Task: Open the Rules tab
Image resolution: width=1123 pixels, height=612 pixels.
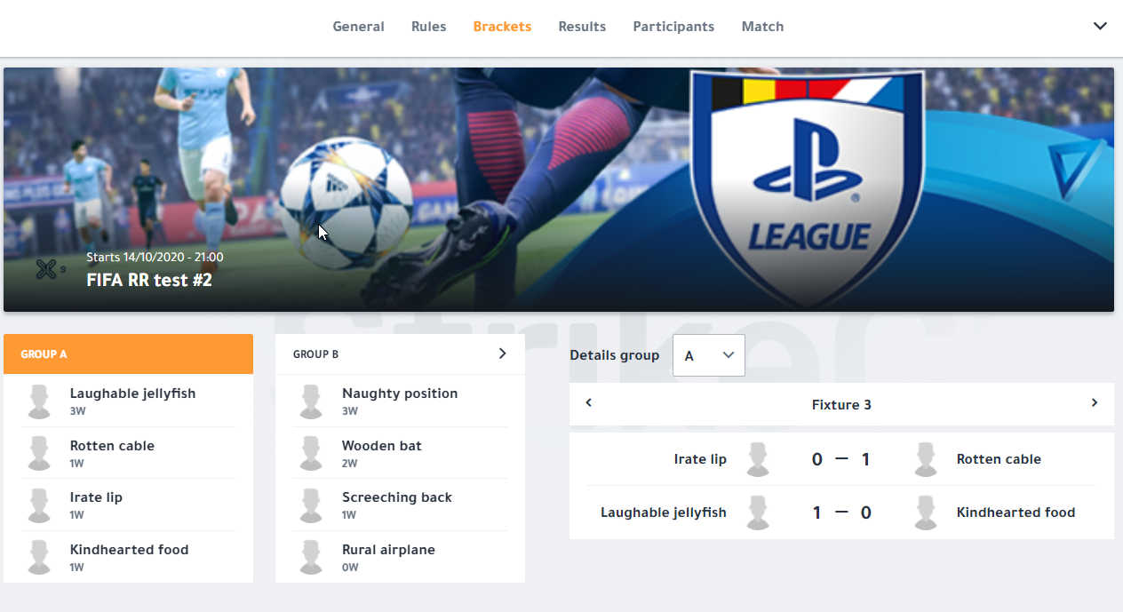Action: (428, 27)
